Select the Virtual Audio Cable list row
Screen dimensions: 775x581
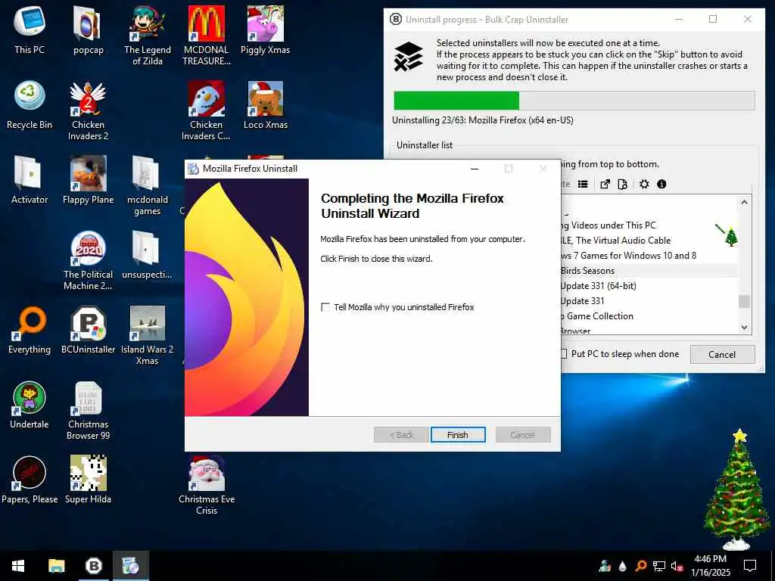649,241
